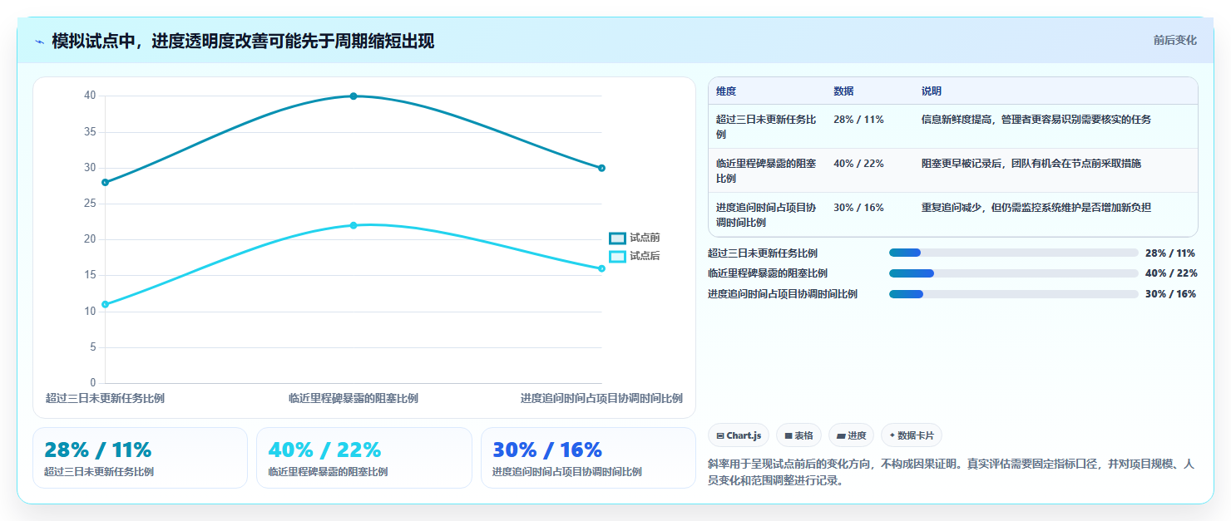Click the progress bar for 超过三日未更新任务比例
This screenshot has height=521, width=1231.
pos(1013,253)
